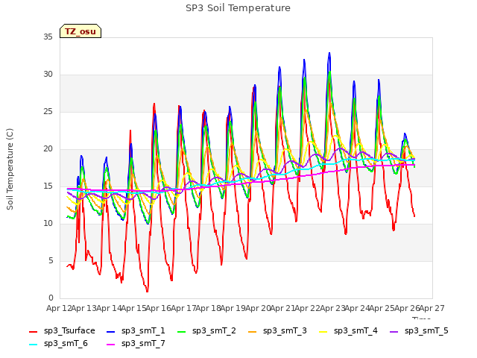Image resolution: width=477 pixels, height=358 pixels.
Task: Click the Soil Temperature (C) axis label
Action: pyautogui.click(x=10, y=169)
